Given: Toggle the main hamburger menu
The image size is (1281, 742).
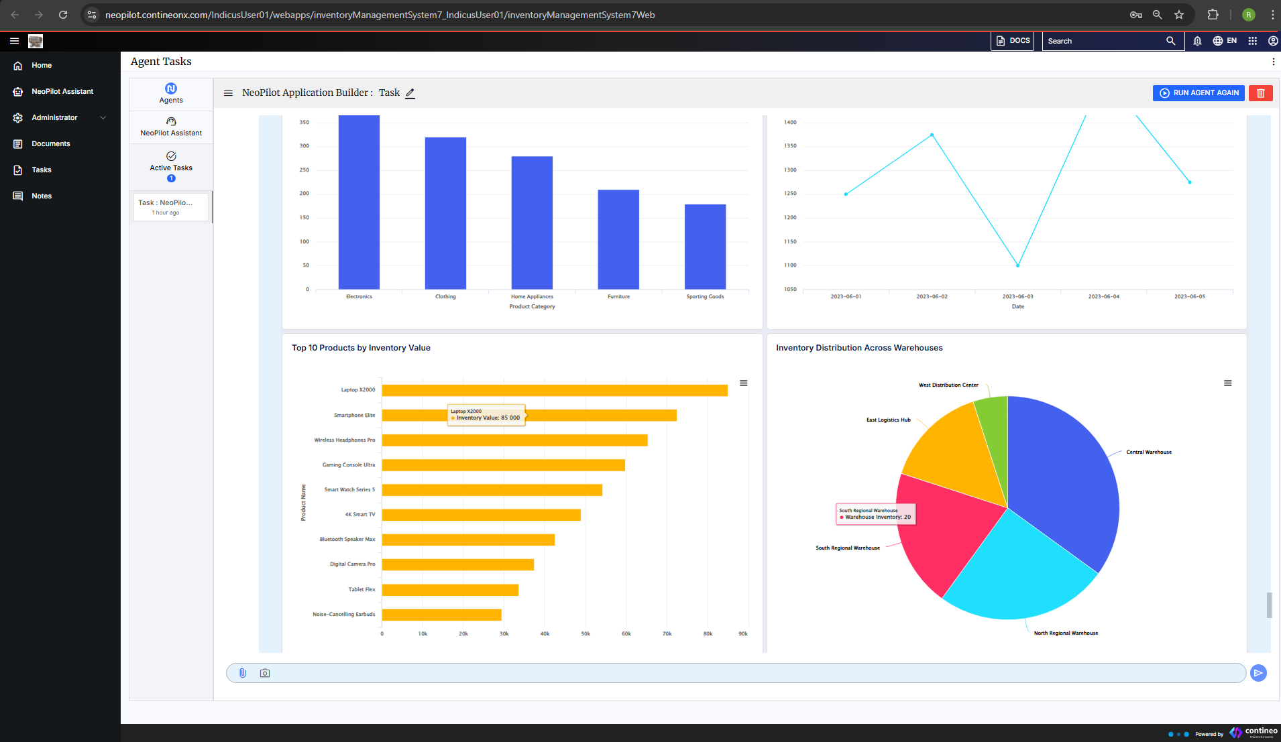Looking at the screenshot, I should coord(14,41).
